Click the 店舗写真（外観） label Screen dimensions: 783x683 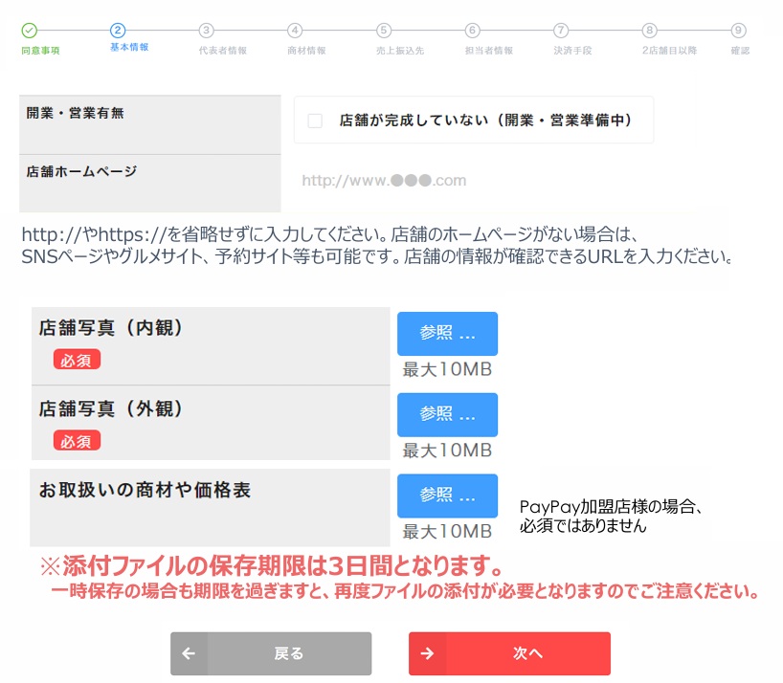[111, 409]
